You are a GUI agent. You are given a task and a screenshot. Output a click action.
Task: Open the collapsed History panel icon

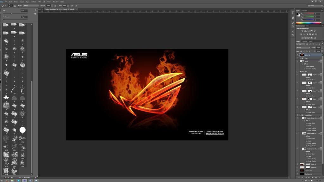tap(293, 13)
